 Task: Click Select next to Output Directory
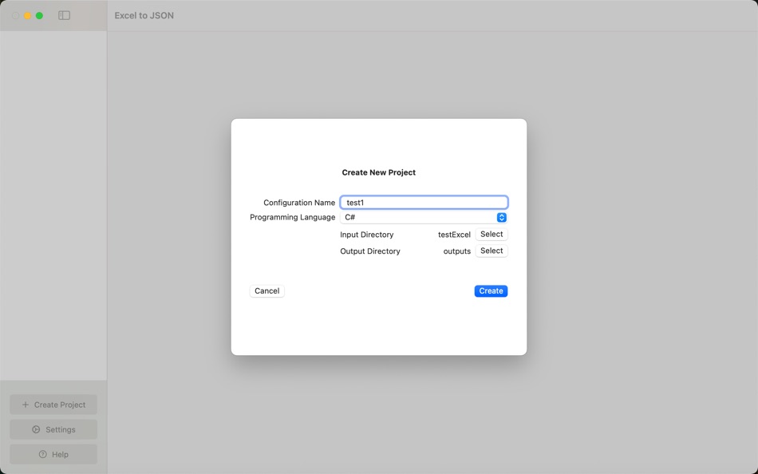pos(491,251)
